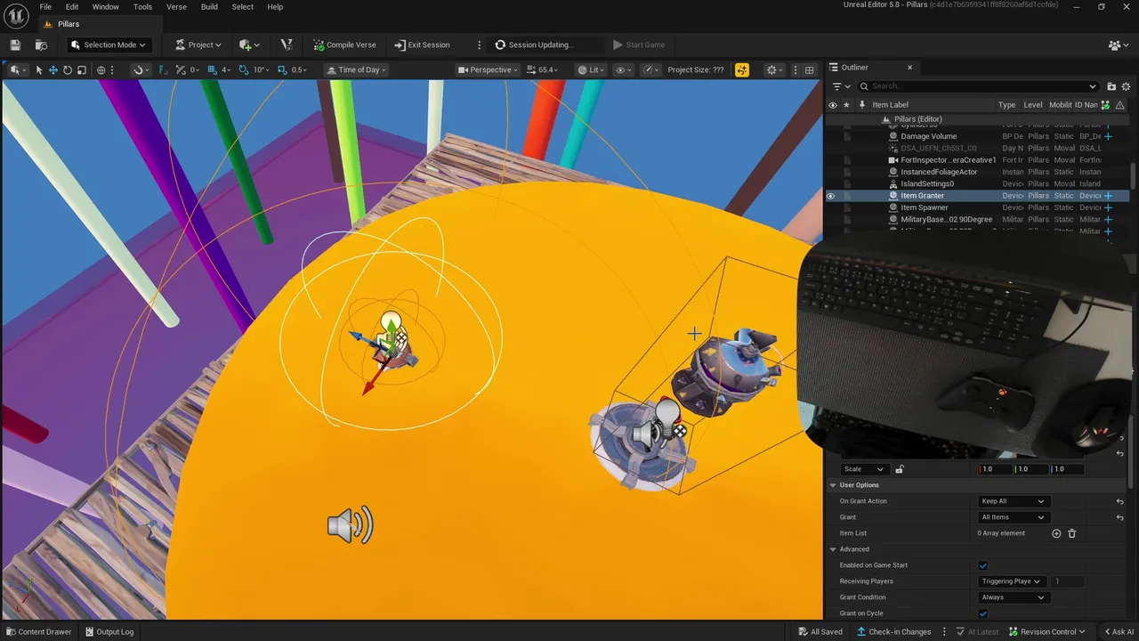Click the Scale lock icon
The height and width of the screenshot is (641, 1139).
900,469
